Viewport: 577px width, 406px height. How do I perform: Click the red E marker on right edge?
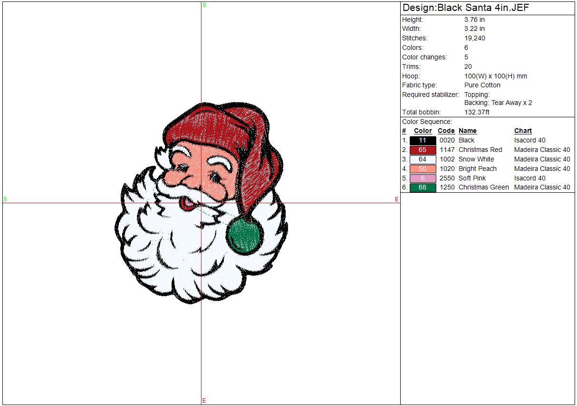[396, 199]
